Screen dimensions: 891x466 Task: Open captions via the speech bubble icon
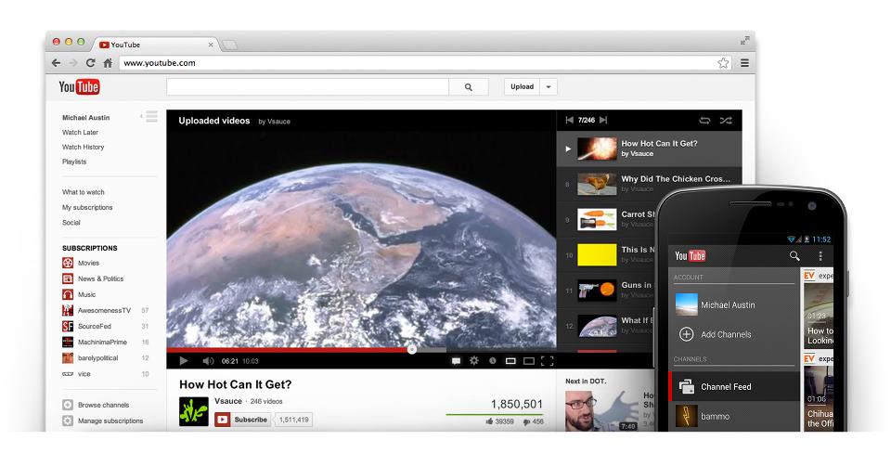click(x=456, y=361)
